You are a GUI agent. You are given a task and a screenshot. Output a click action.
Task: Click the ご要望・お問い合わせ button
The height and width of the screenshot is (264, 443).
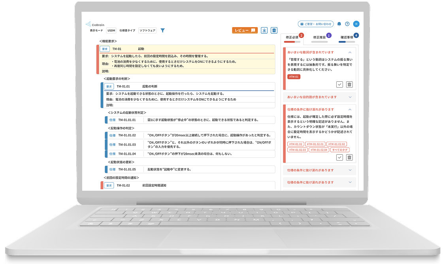(315, 24)
